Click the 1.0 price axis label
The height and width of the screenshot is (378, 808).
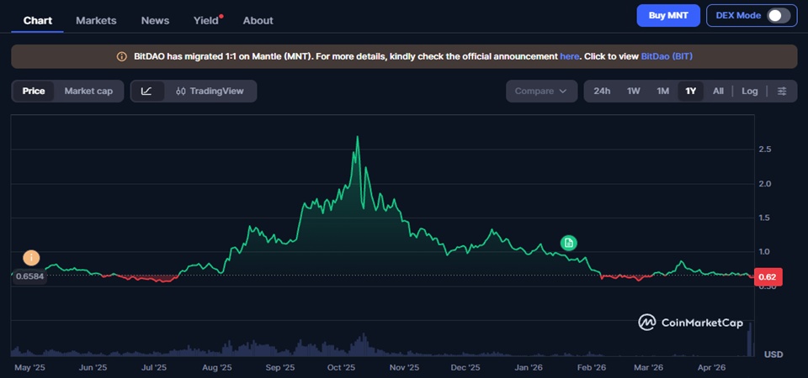click(765, 251)
